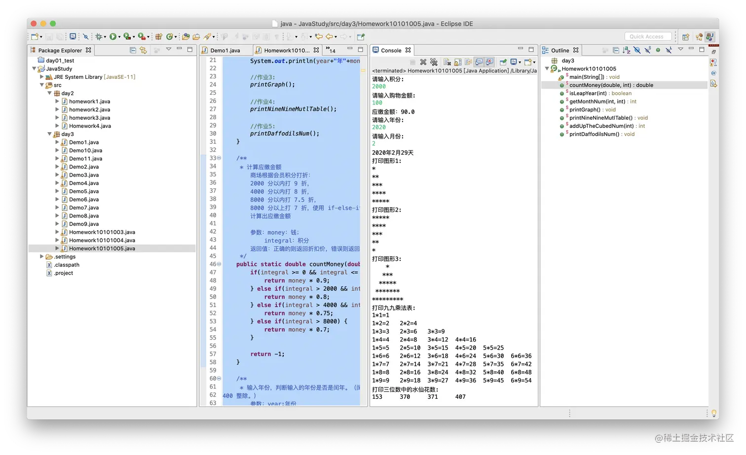Click the Back navigation arrow

click(330, 36)
